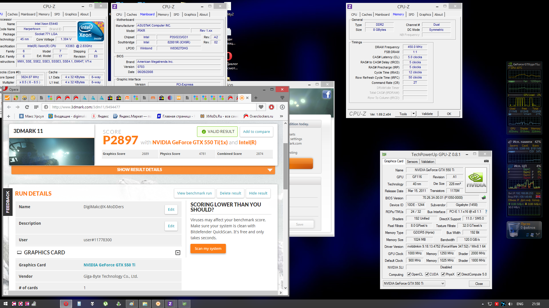
Task: Toggle the PhysX checkbox
Action: (443, 274)
